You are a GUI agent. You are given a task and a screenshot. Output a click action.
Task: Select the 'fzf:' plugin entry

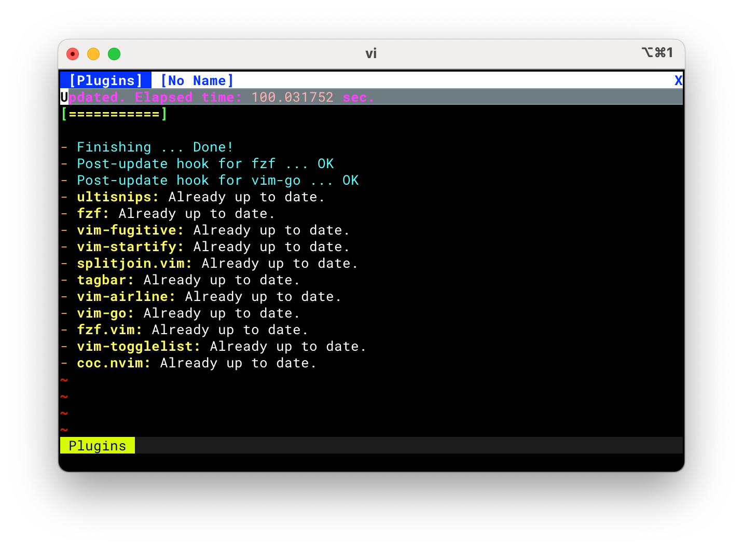pos(168,213)
